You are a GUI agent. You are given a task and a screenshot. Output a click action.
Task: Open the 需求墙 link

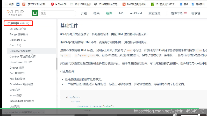tap(196, 13)
